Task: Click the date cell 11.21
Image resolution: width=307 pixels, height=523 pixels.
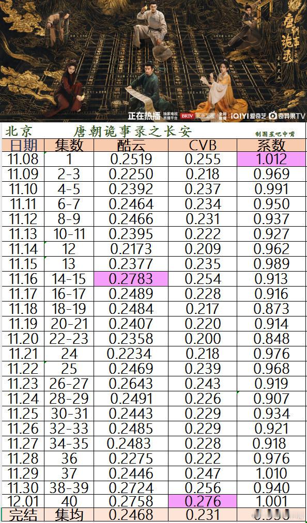Action: point(23,354)
